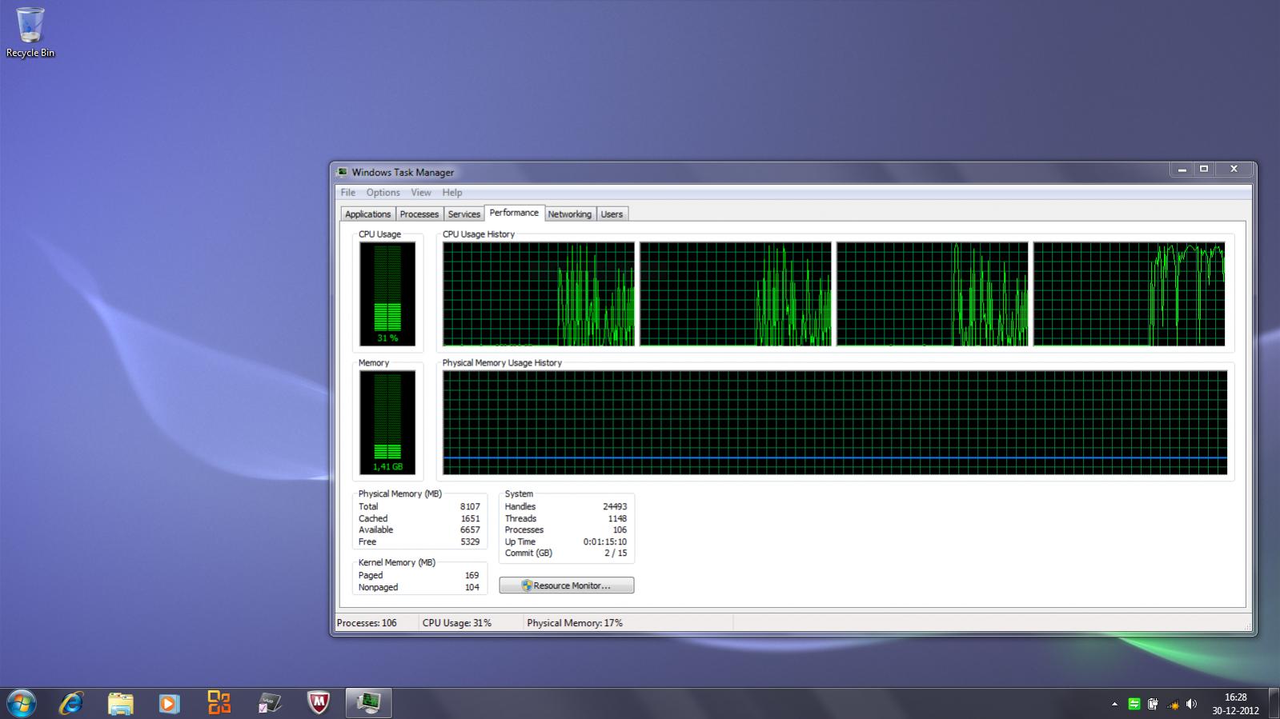Viewport: 1280px width, 719px height.
Task: Click the Available memory value 6657
Action: click(470, 530)
